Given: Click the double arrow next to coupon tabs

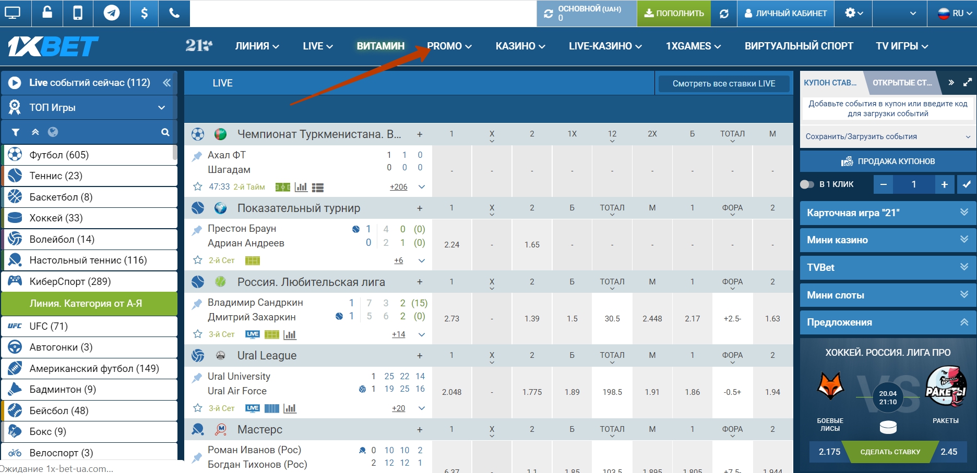Looking at the screenshot, I should pos(951,82).
